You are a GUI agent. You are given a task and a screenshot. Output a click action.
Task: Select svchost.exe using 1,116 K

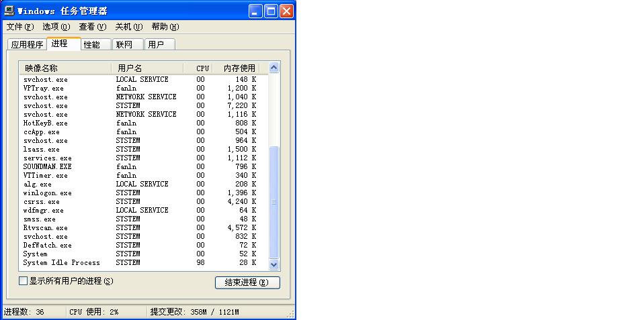point(144,114)
